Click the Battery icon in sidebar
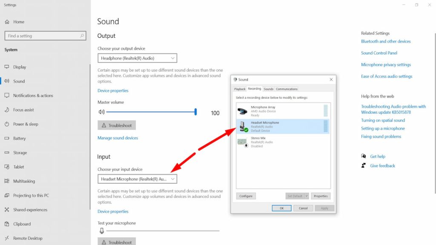This screenshot has width=436, height=245. tap(7, 138)
